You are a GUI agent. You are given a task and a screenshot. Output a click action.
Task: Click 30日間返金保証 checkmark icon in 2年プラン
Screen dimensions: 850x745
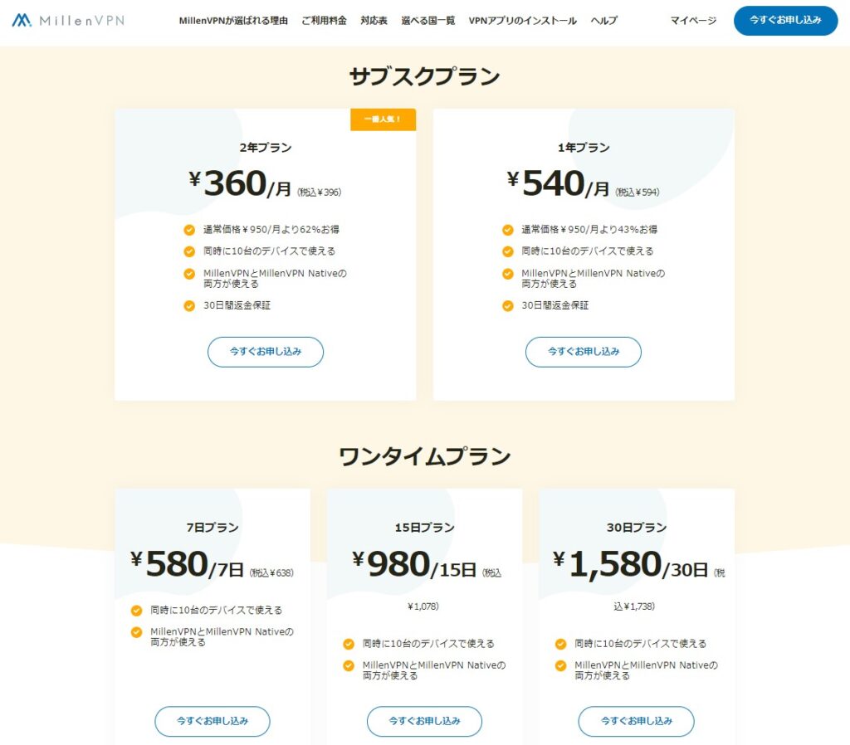(x=189, y=305)
